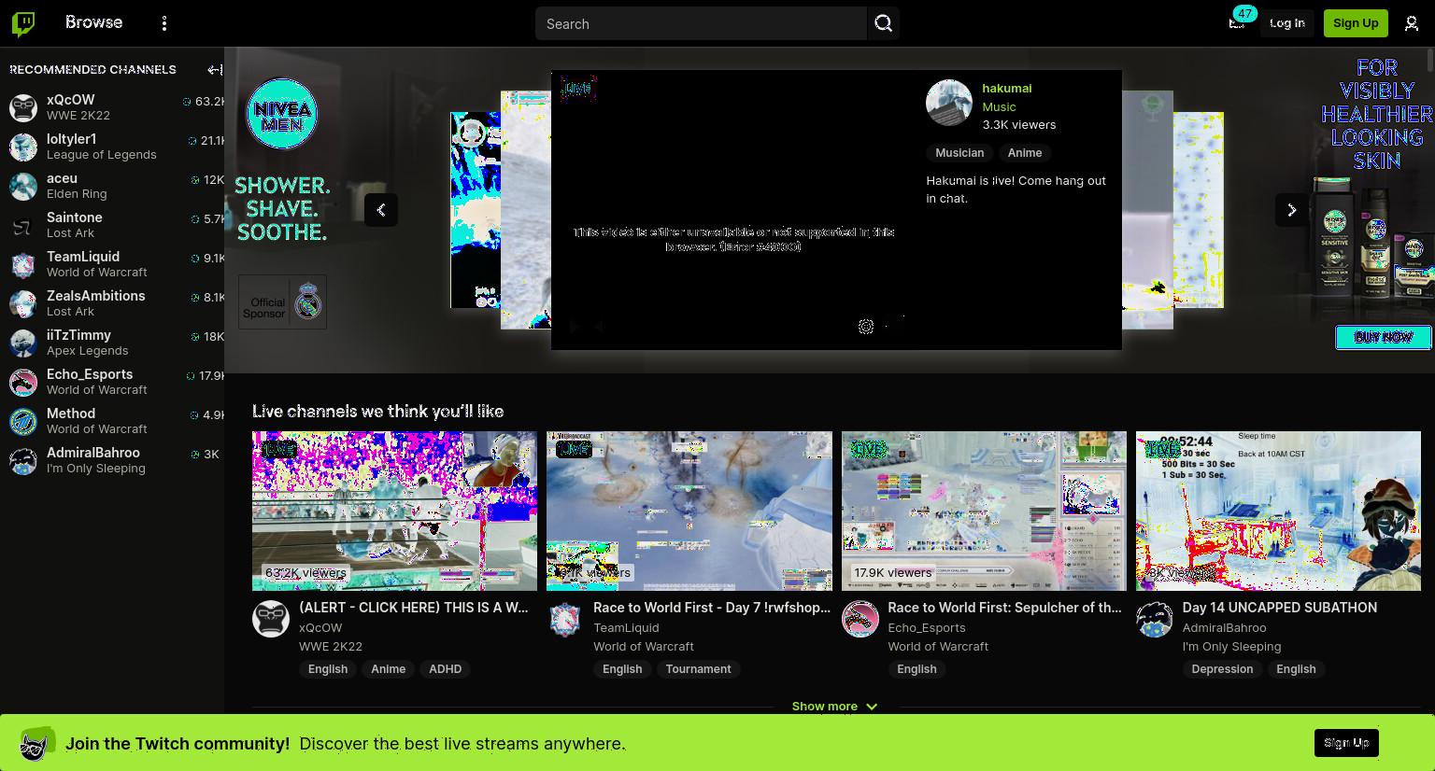1435x771 pixels.
Task: Click the search magnifier button
Action: pos(884,23)
